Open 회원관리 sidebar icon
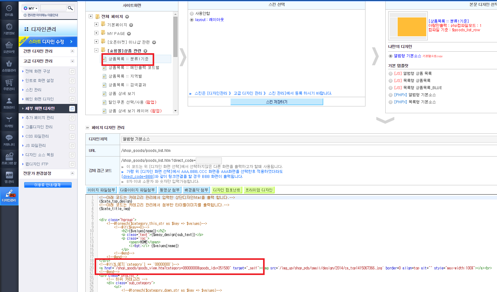This screenshot has width=497, height=292. click(9, 103)
